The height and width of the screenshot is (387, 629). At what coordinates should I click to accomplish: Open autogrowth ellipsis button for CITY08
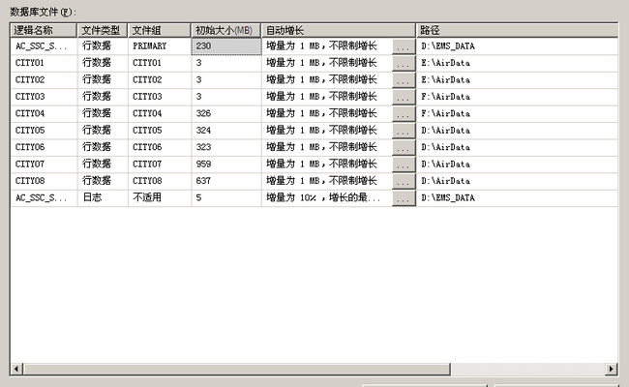coord(404,182)
